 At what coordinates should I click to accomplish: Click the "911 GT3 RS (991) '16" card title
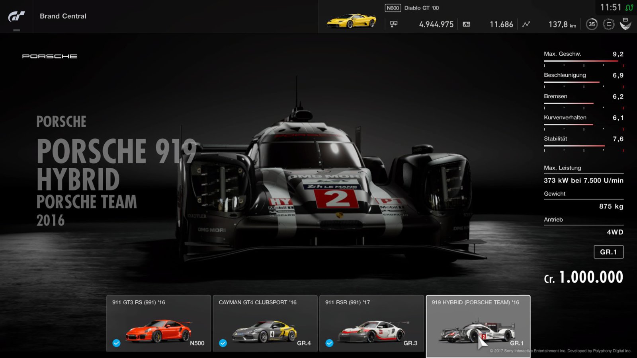(x=139, y=302)
